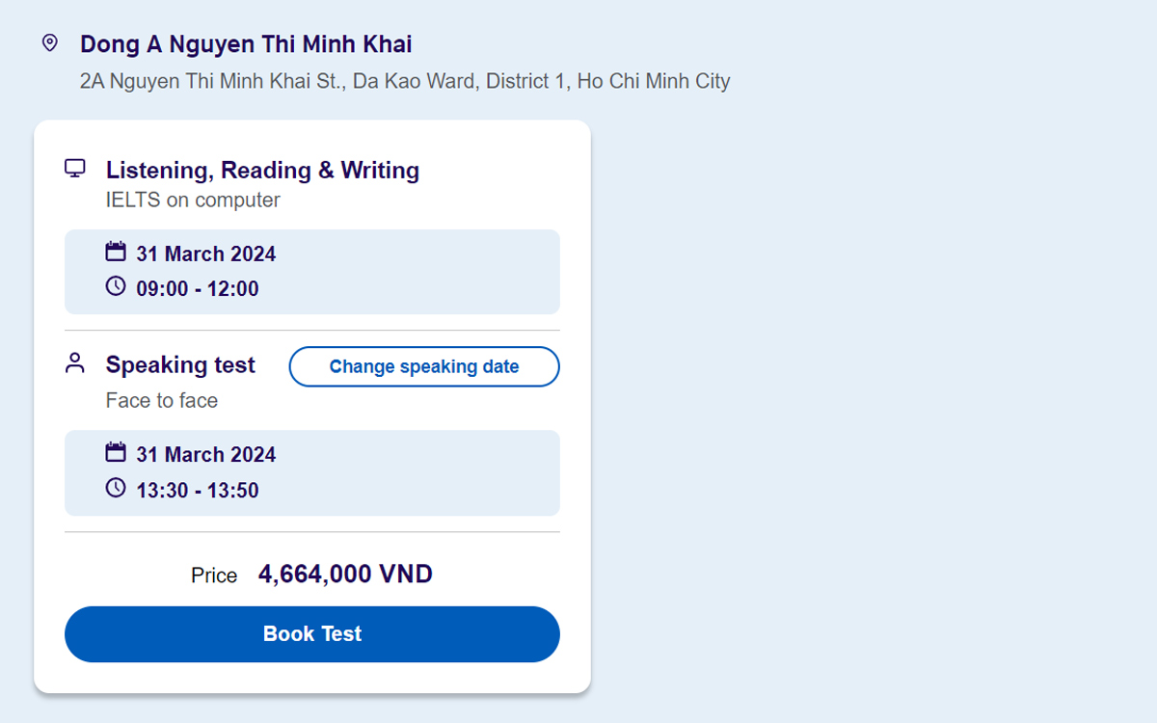The width and height of the screenshot is (1157, 723).
Task: Click the IELTS on computer text
Action: click(192, 201)
